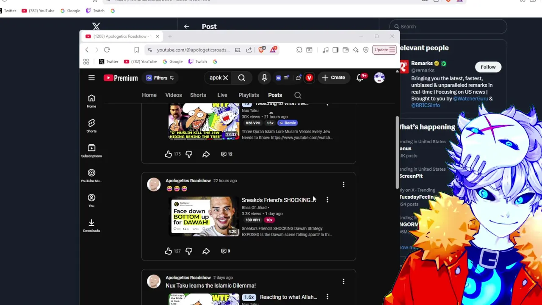Screen dimensions: 542x305
Task: Open video options beside Sneako's Friend's SHOCKING
Action: coord(327,200)
